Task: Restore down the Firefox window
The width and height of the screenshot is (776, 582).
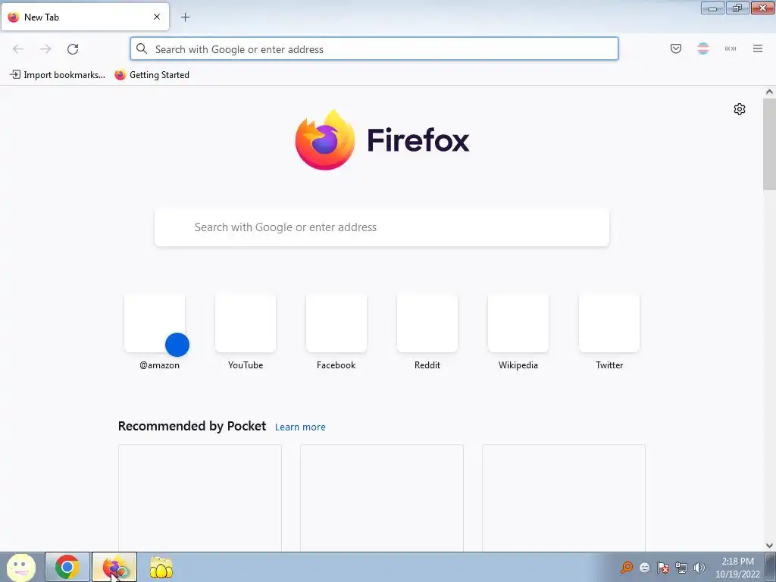Action: click(x=737, y=8)
